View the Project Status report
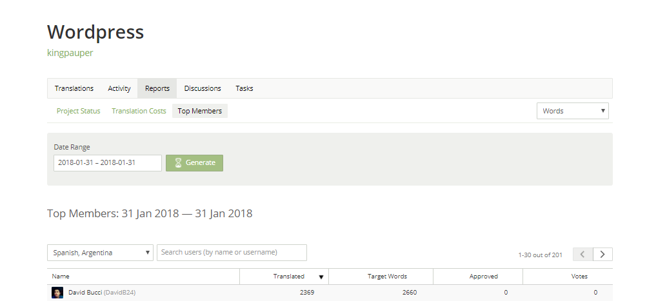The height and width of the screenshot is (301, 667). coord(78,111)
